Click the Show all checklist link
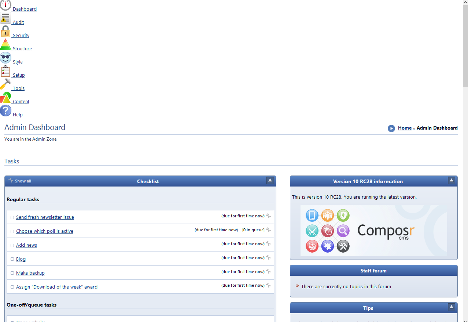Image resolution: width=468 pixels, height=322 pixels. [23, 181]
